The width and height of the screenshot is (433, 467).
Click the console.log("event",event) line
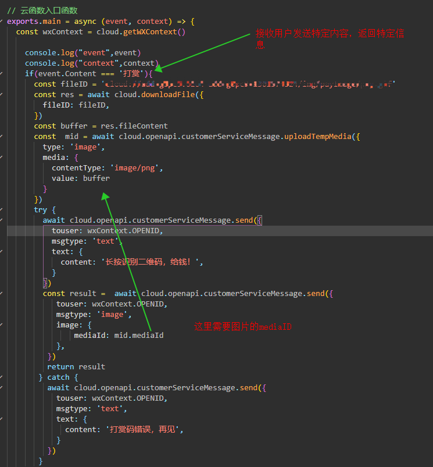point(83,53)
